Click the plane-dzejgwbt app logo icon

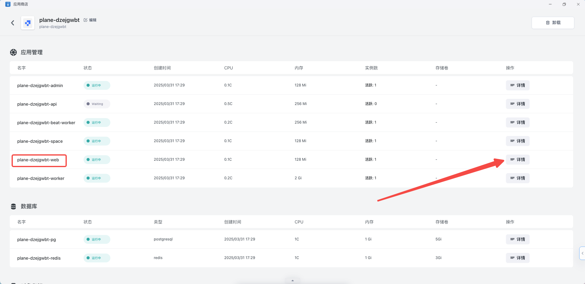point(28,23)
